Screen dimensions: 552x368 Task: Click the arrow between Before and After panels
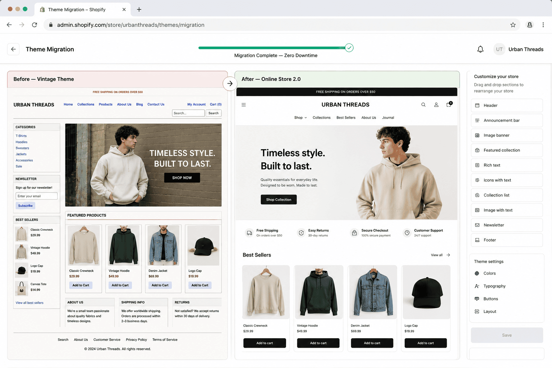[x=230, y=83]
